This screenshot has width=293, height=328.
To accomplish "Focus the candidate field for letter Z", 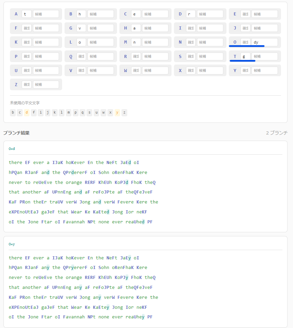I will pos(46,84).
